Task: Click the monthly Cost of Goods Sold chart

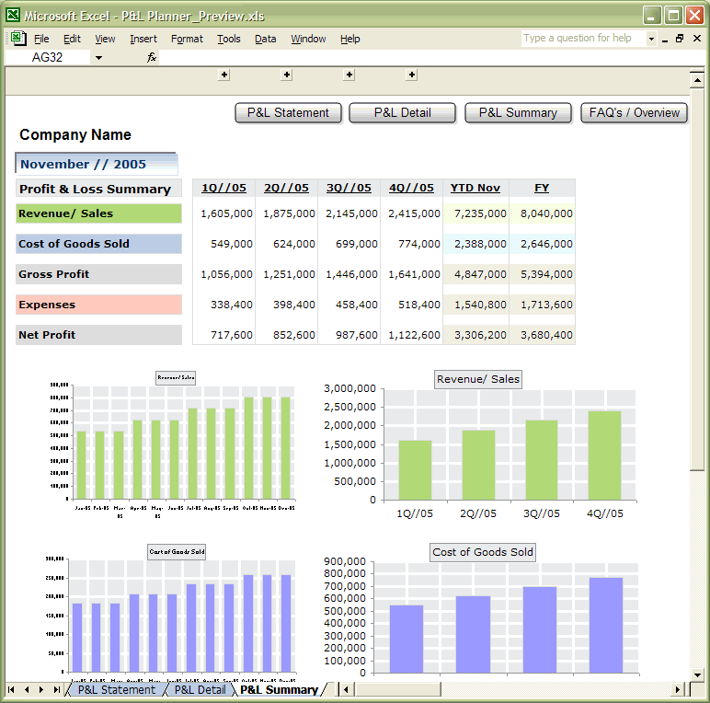Action: tap(172, 612)
